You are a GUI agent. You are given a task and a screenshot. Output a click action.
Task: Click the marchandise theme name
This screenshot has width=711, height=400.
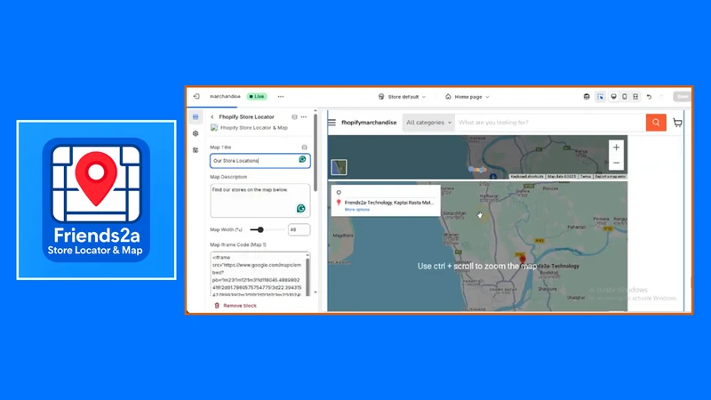(225, 96)
